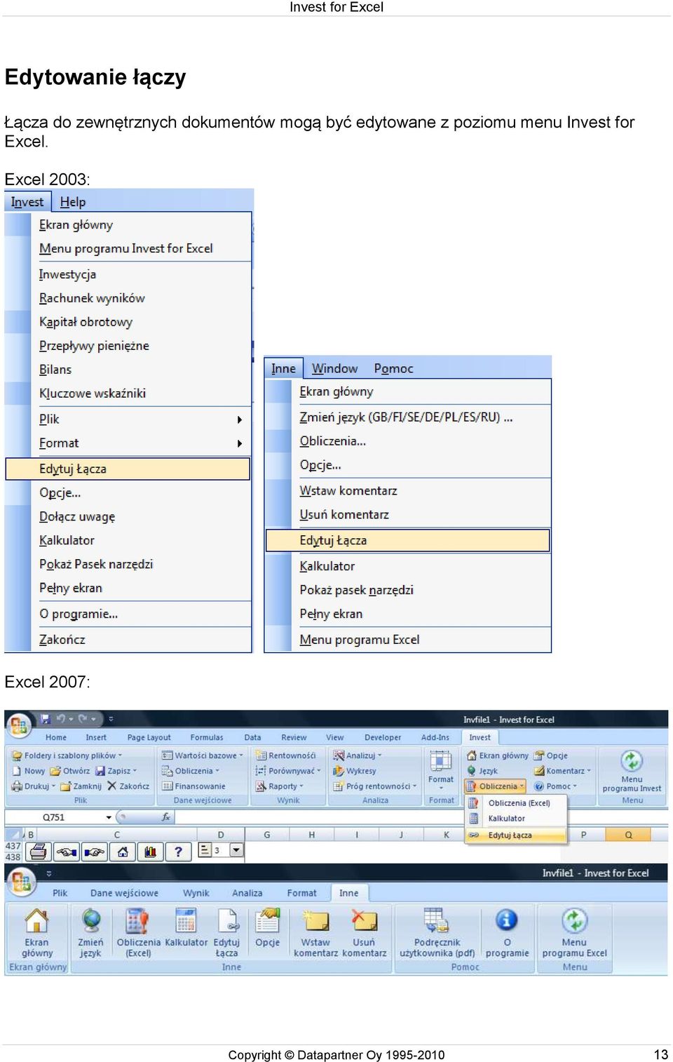Click the right-pointing hand icon

[95, 852]
